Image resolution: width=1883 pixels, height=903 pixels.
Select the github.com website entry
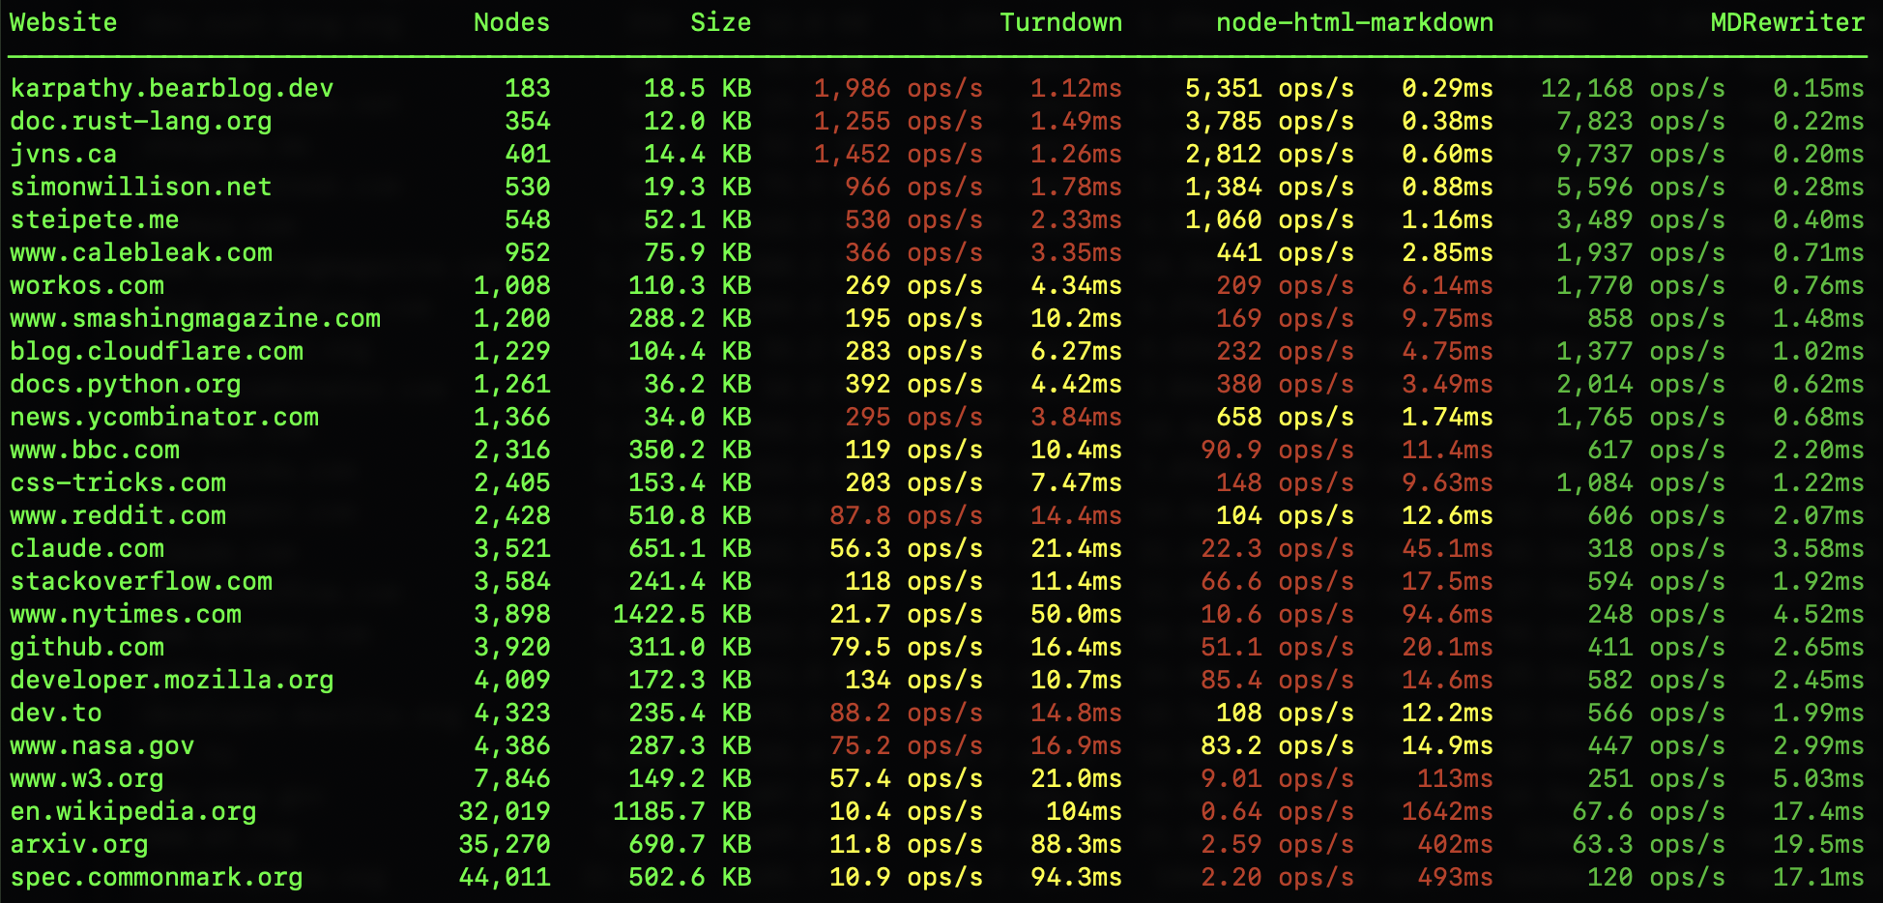[x=87, y=647]
